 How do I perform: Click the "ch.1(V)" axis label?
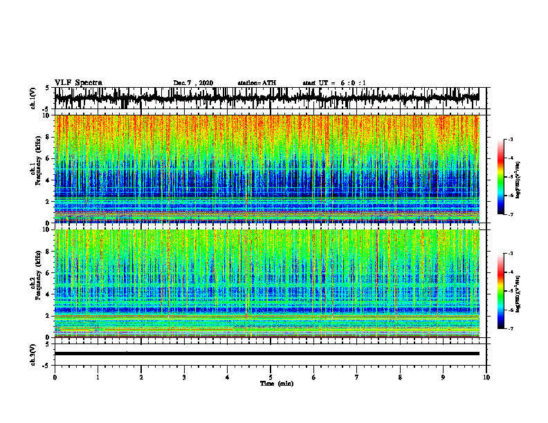[x=33, y=98]
